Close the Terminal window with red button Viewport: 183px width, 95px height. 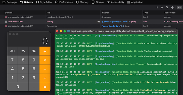[x=57, y=31]
